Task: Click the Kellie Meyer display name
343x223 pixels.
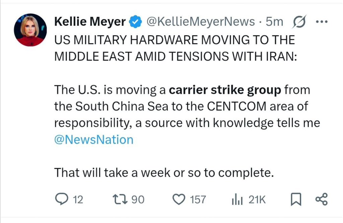Action: coord(90,22)
